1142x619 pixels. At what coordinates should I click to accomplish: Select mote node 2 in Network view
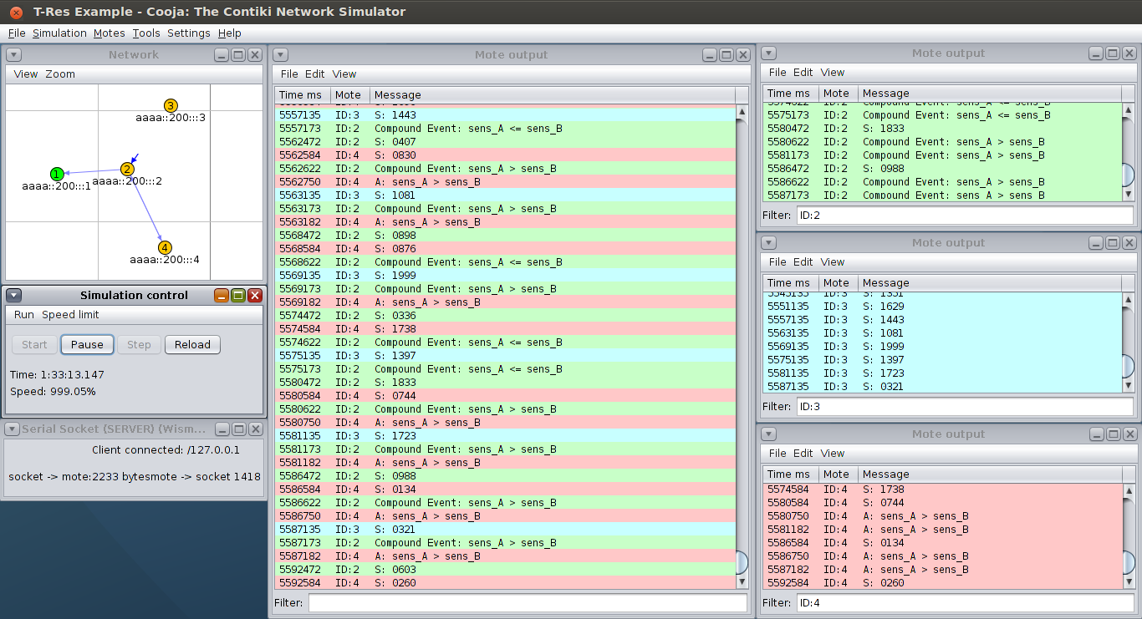point(127,169)
